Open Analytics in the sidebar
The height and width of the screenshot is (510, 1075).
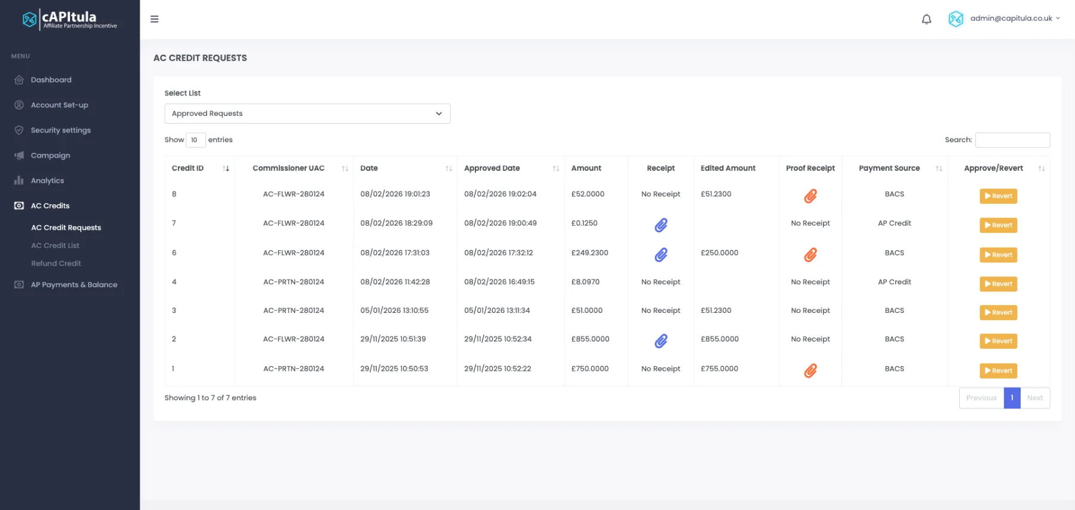click(48, 180)
